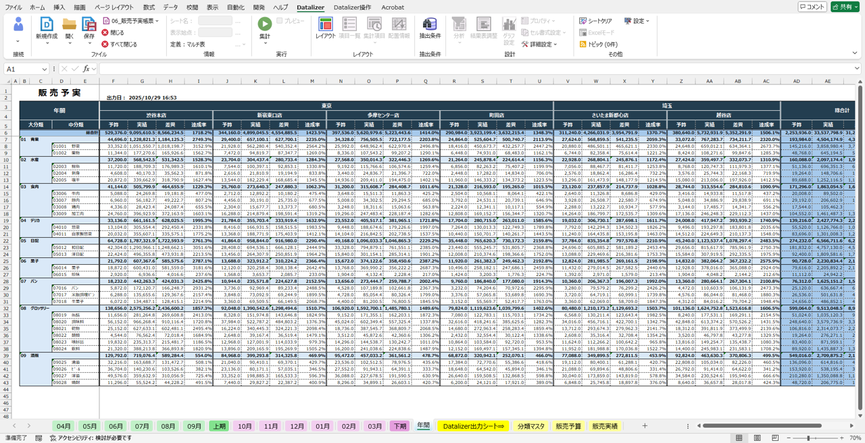Open the Datalizer操作 ribbon tab
Screen dimensions: 865x443
(x=352, y=7)
